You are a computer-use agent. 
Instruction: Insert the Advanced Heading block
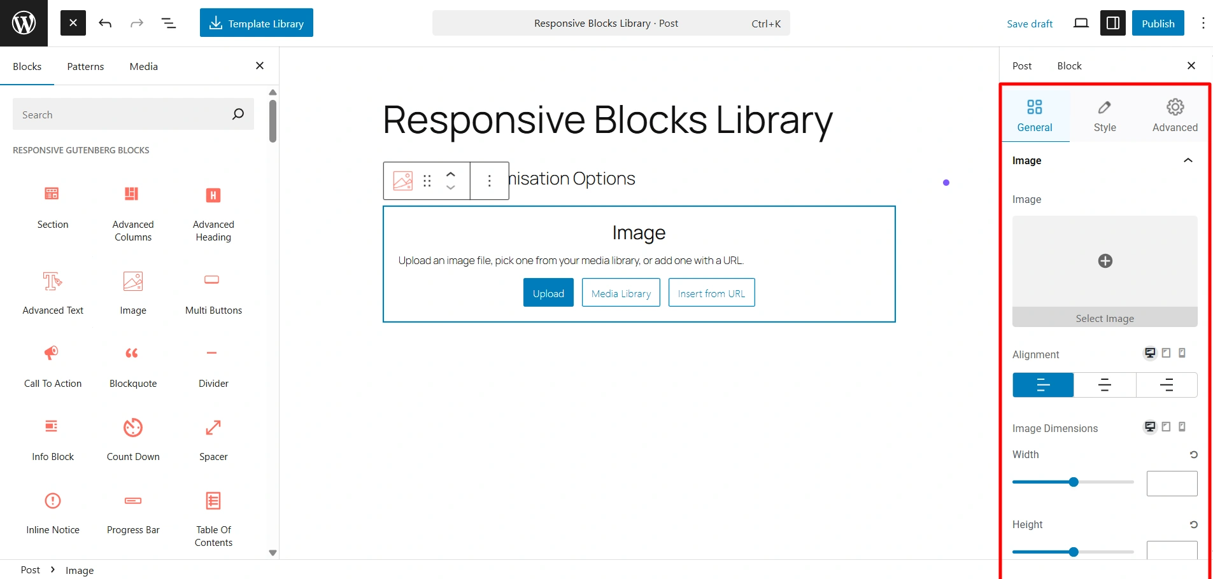click(213, 213)
